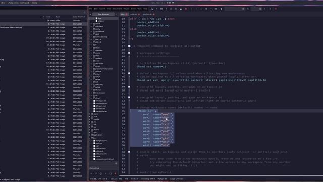Viewport: 323px width, 182px height.
Task: Click the sidebar tab scroll-left arrow
Action: (x=91, y=14)
